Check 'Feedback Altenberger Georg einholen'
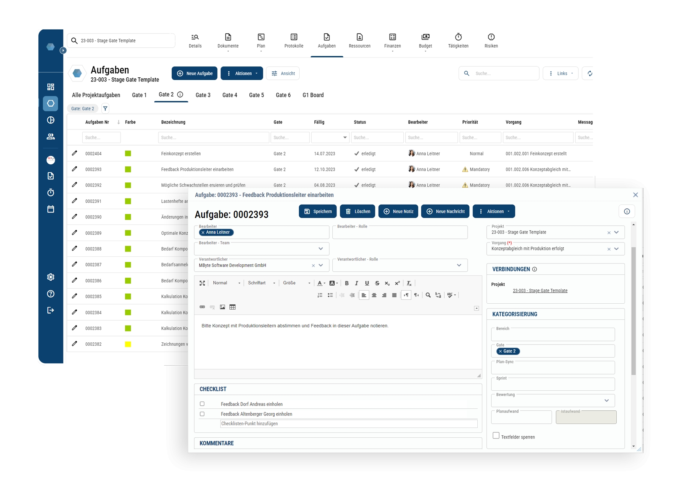 point(202,414)
